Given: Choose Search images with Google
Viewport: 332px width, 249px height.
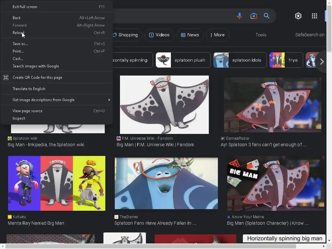Looking at the screenshot, I should [56, 66].
